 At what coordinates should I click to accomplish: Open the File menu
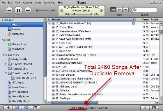tap(3, 3)
